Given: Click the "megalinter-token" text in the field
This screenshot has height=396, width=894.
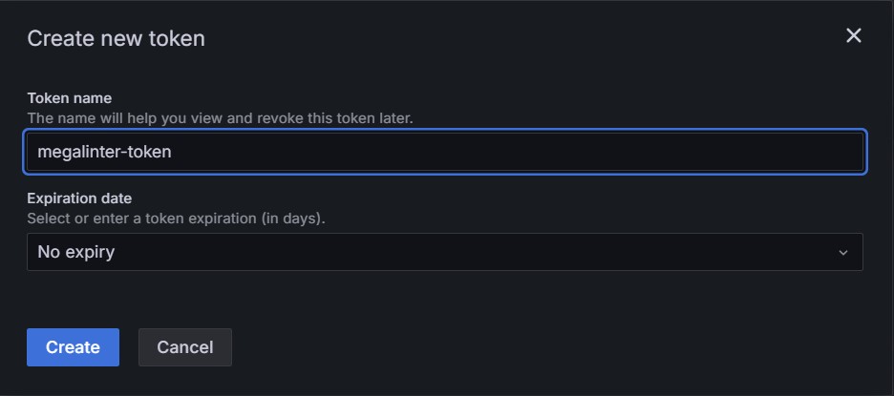Looking at the screenshot, I should pyautogui.click(x=104, y=152).
